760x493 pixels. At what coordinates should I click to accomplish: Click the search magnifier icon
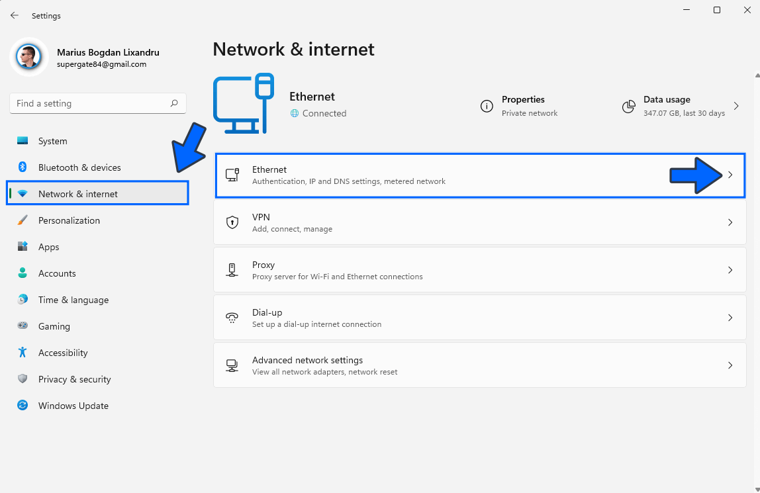point(174,103)
